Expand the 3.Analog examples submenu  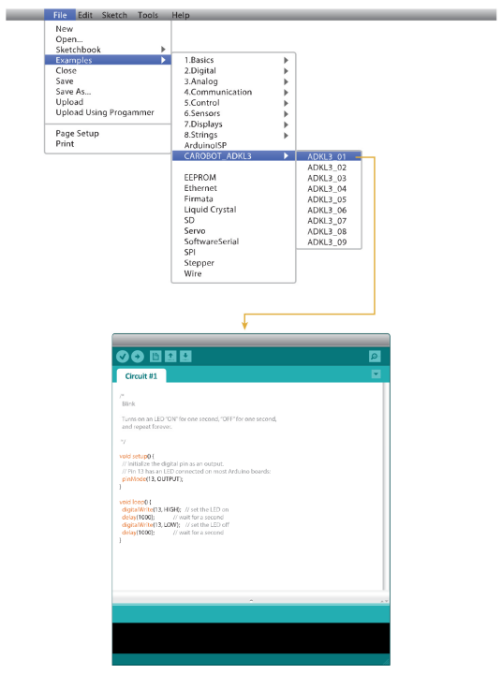[x=233, y=81]
